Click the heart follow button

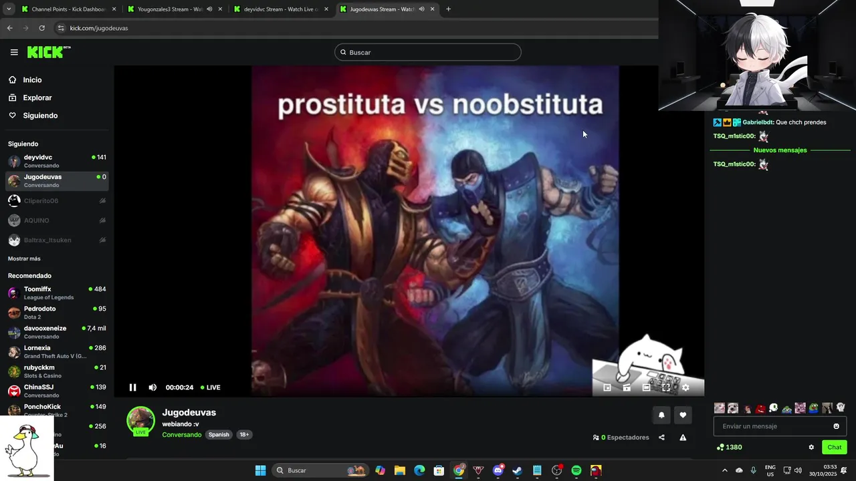683,415
